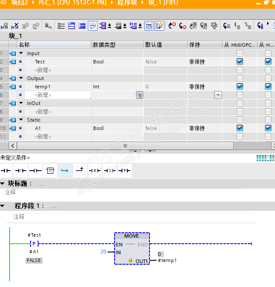Show more toolbar items via overflow arrow
275x287 pixels.
[x=268, y=24]
